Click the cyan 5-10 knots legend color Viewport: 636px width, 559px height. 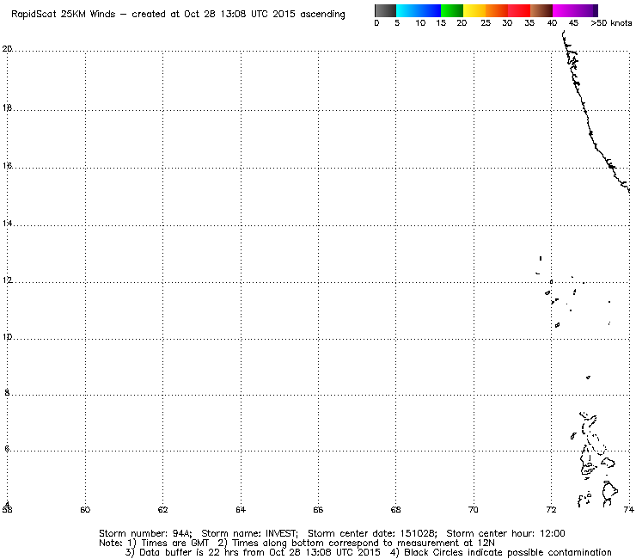click(407, 10)
